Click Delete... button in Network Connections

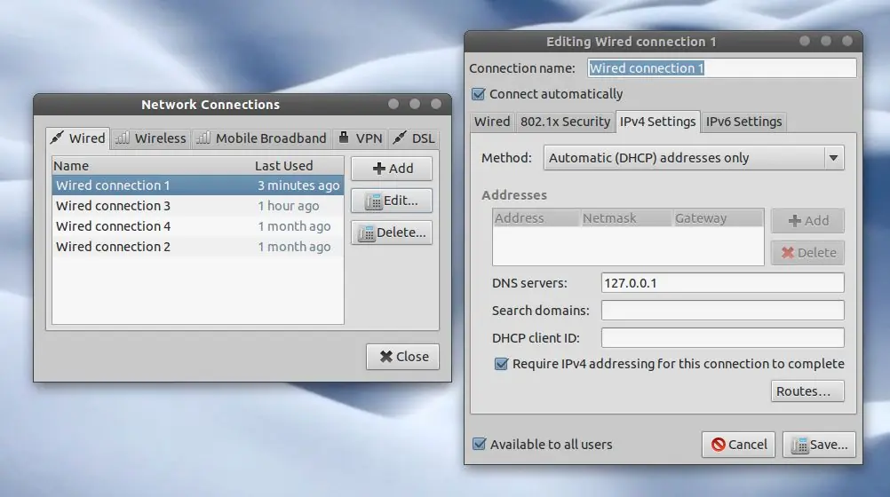tap(392, 233)
